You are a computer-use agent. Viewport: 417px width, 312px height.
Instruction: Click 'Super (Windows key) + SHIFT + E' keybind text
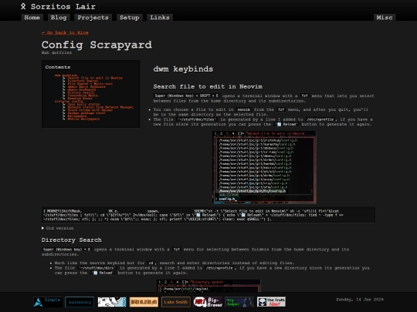(x=186, y=96)
